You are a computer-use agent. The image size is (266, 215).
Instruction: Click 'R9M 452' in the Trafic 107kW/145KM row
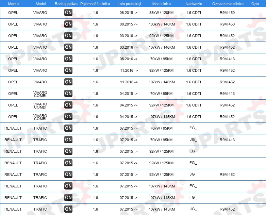pyautogui.click(x=227, y=209)
